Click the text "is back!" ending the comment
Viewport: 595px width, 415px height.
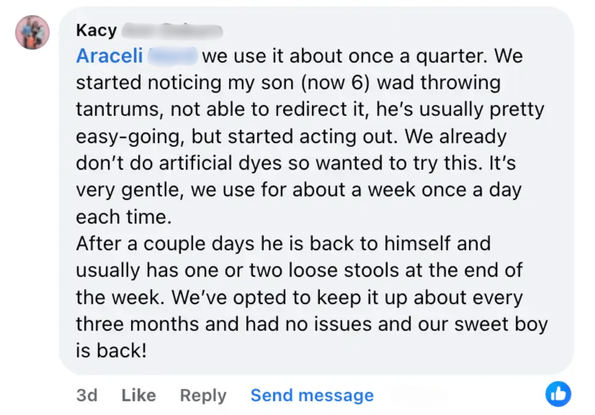(x=111, y=351)
